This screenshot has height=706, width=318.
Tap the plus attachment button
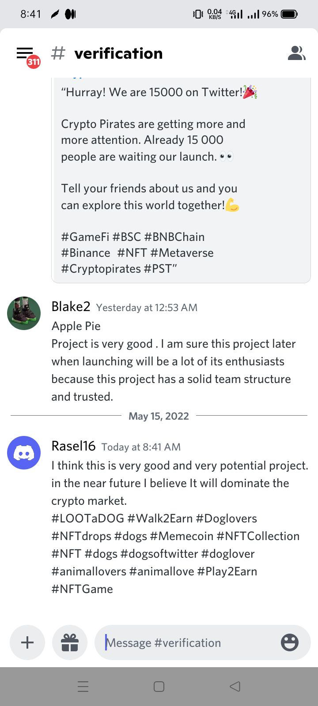coord(27,642)
